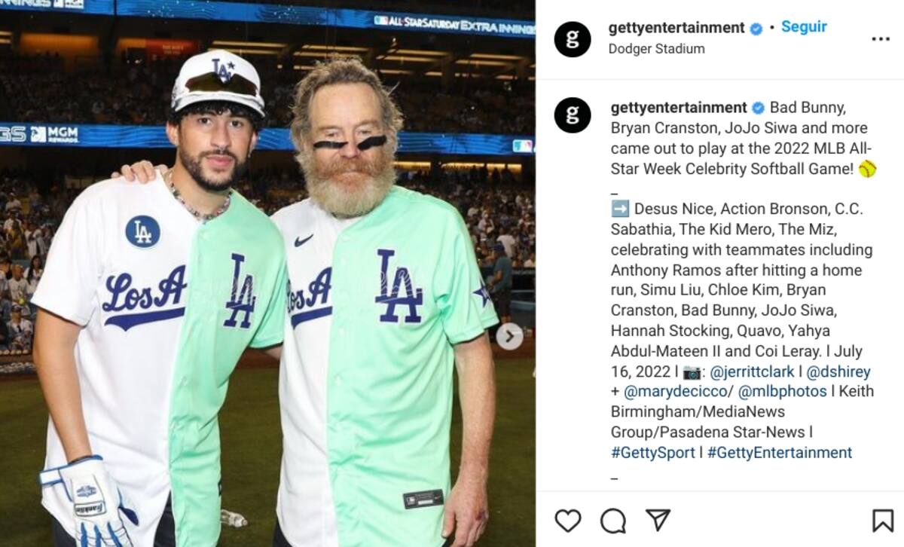Open the @jerrittclark profile mention
Image resolution: width=904 pixels, height=547 pixels.
[x=753, y=371]
